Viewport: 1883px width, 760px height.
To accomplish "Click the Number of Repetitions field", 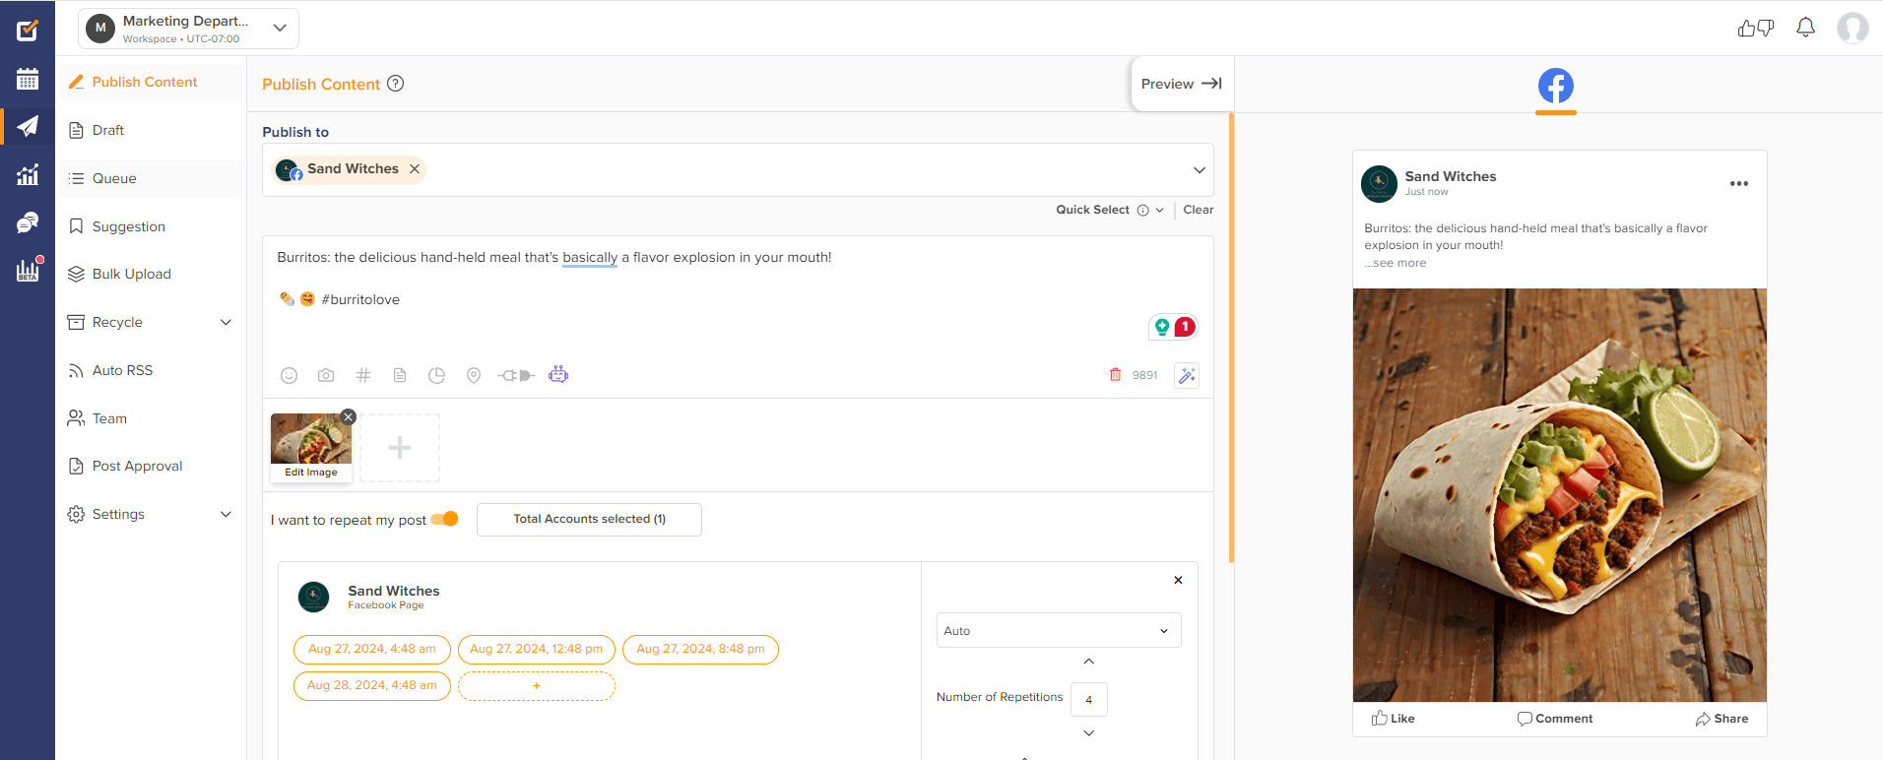I will click(x=1088, y=699).
